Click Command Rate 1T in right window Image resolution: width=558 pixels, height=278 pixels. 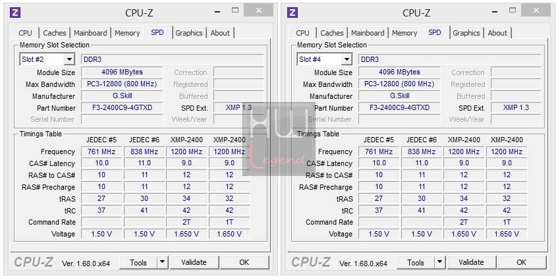pos(507,222)
